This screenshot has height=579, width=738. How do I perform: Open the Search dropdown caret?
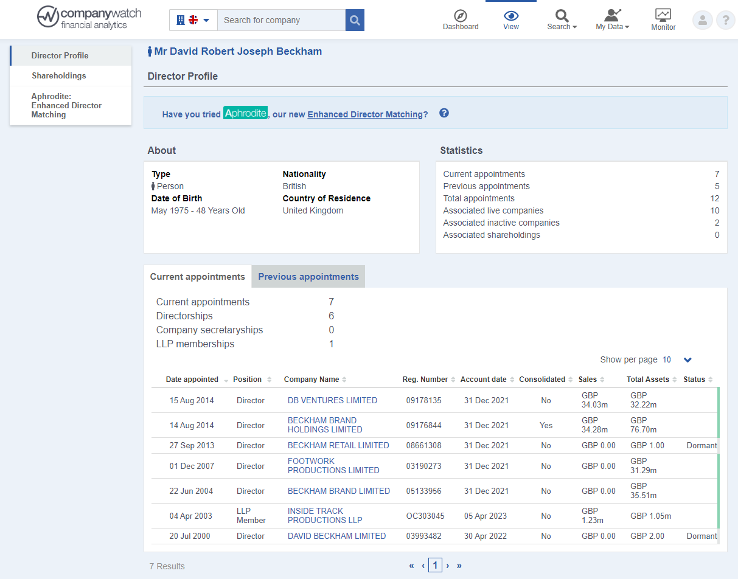574,26
